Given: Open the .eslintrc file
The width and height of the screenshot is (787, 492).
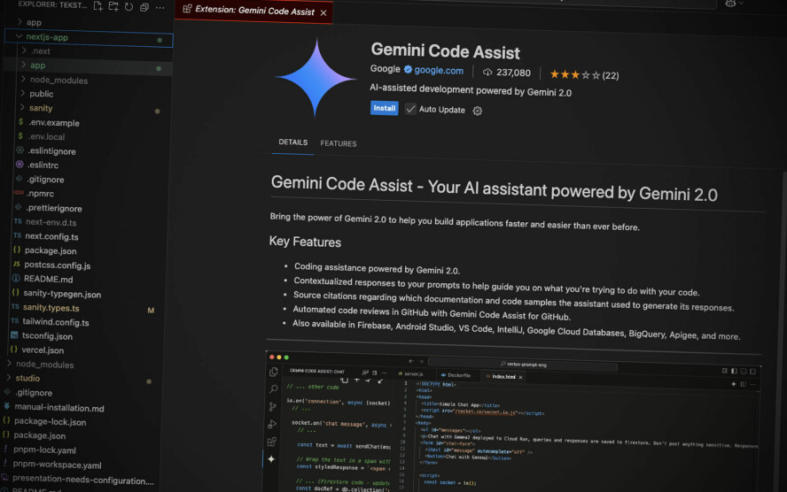Looking at the screenshot, I should [x=43, y=165].
